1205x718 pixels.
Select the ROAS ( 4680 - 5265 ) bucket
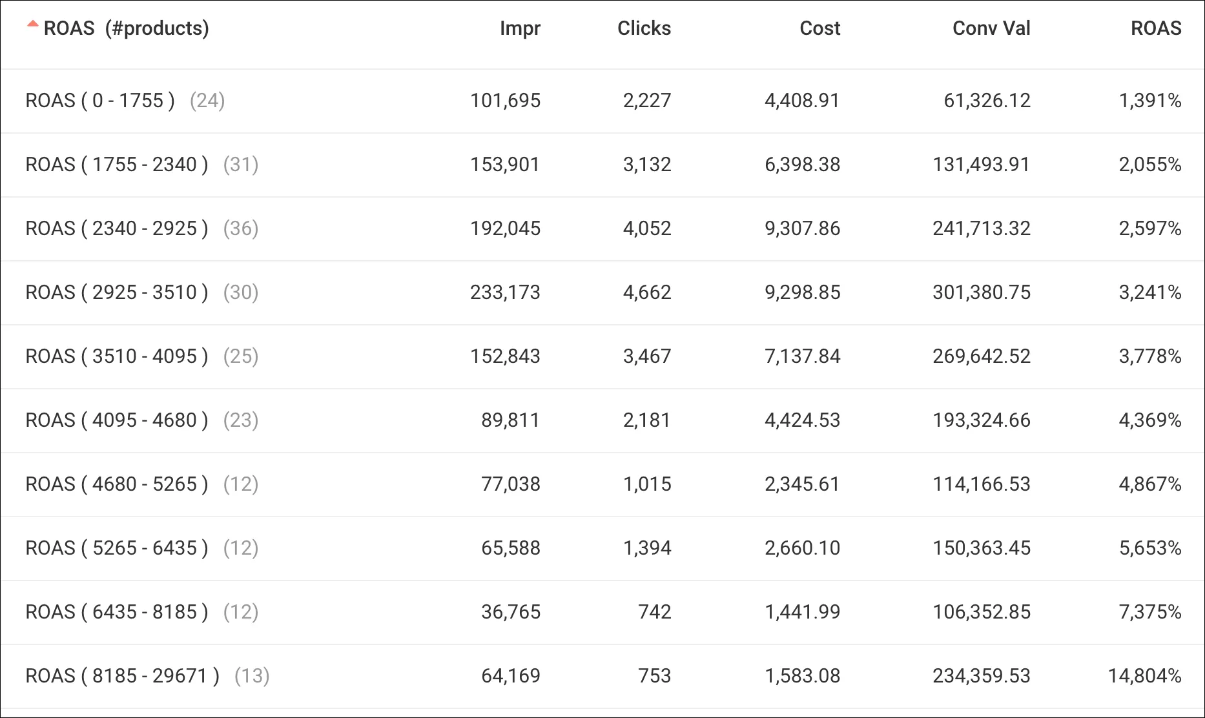pos(117,484)
